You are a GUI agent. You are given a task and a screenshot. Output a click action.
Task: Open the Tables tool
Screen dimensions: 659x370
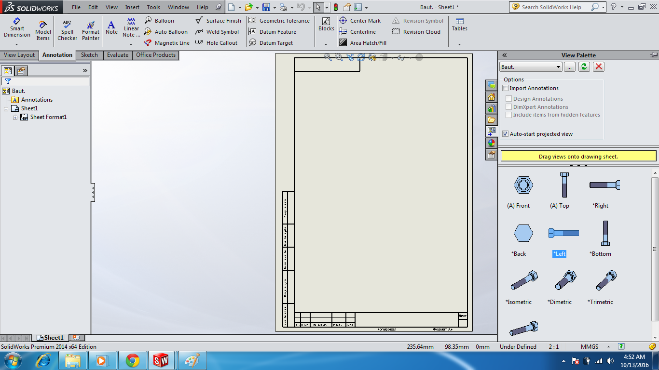(x=459, y=25)
